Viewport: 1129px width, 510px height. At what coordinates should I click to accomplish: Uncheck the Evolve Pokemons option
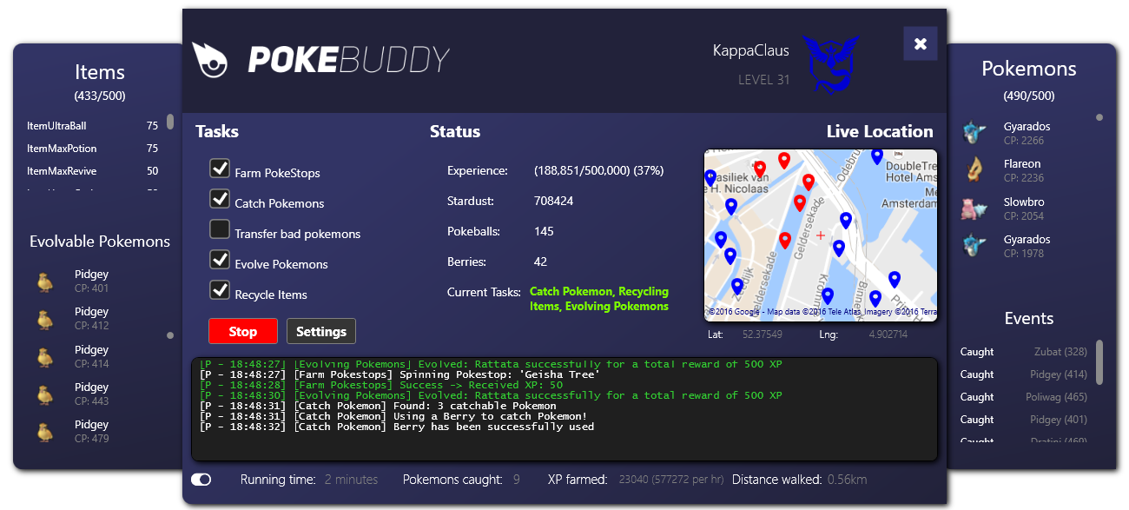click(220, 260)
